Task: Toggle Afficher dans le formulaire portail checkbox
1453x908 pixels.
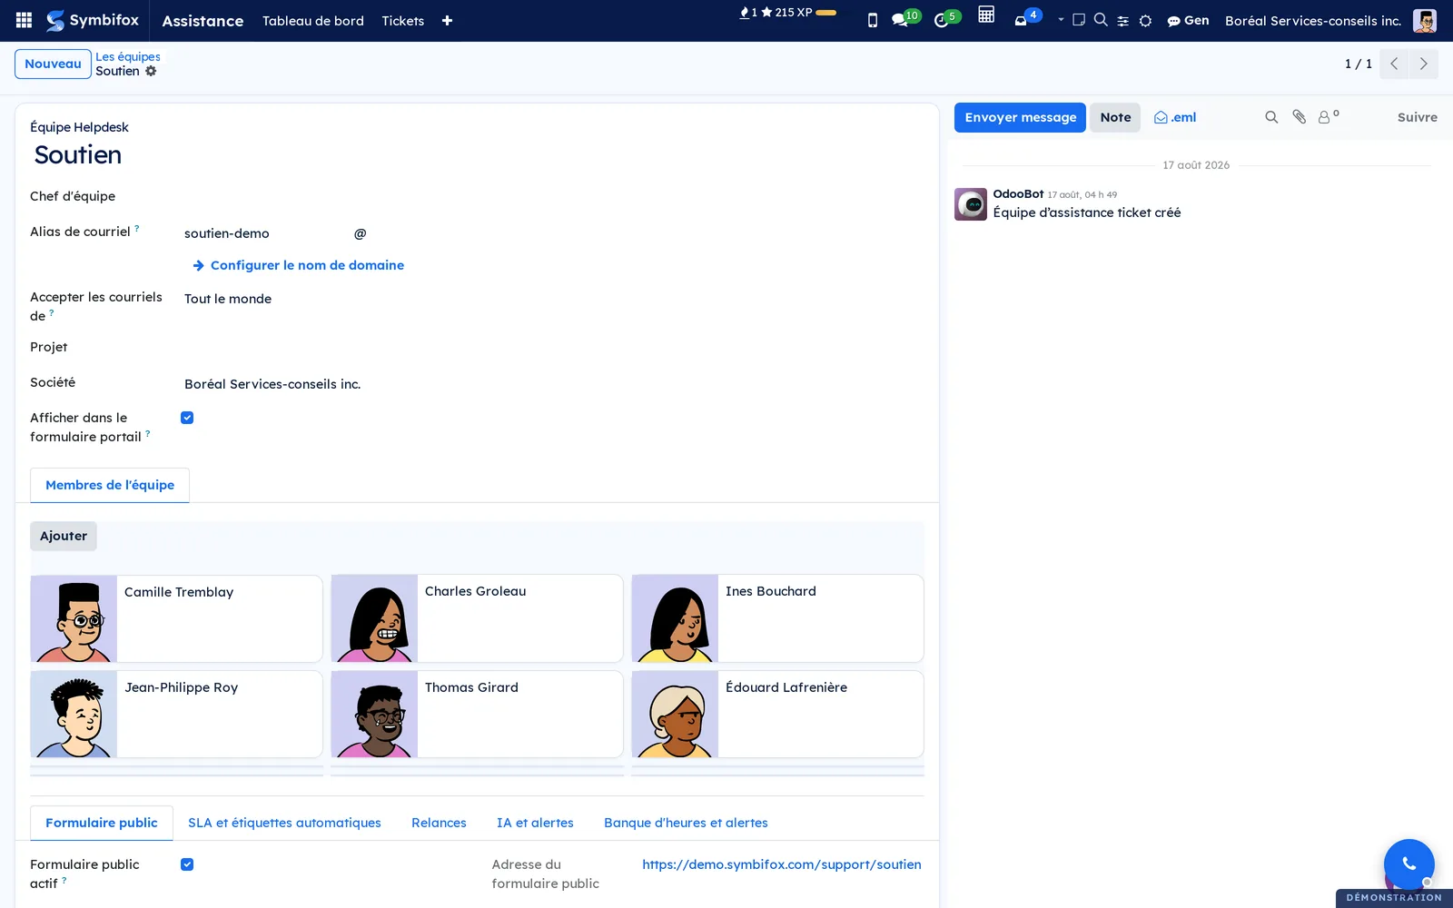Action: point(187,418)
